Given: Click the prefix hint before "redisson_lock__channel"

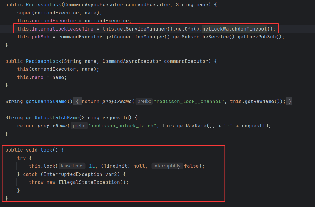Looking at the screenshot, I should pyautogui.click(x=144, y=102).
